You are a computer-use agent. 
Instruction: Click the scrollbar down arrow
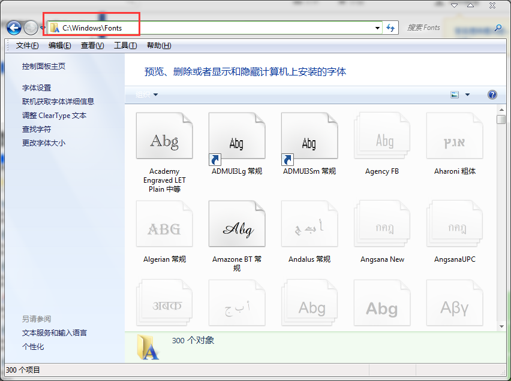point(501,326)
